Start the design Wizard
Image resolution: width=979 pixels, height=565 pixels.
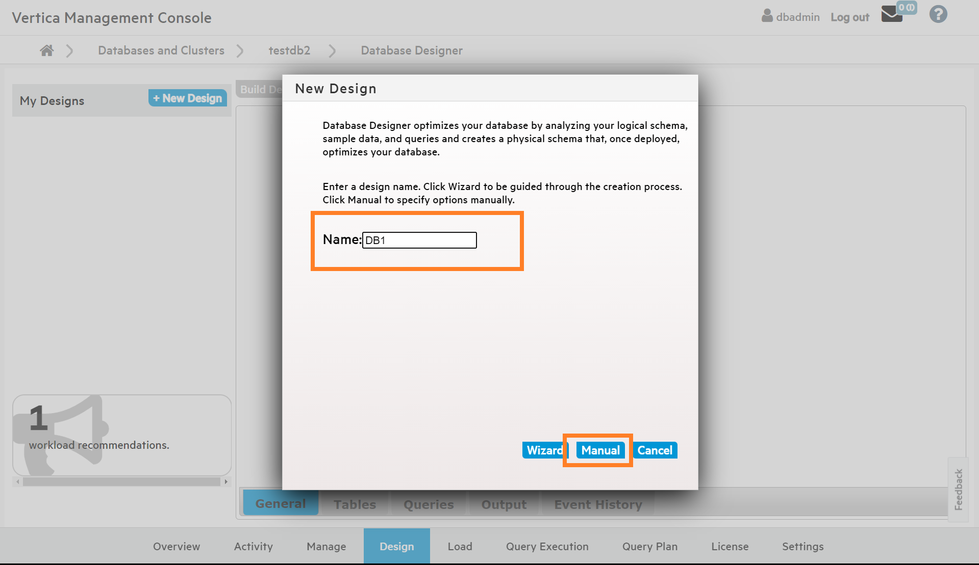tap(544, 450)
